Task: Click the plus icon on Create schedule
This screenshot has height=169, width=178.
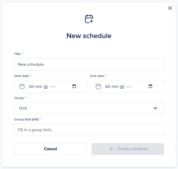Action: click(111, 149)
